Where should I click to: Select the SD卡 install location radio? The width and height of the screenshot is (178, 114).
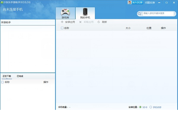[140, 107]
